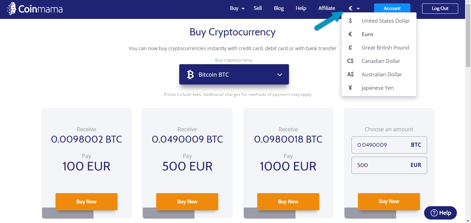
Task: Select Japanese Yen as your currency
Action: (x=377, y=88)
